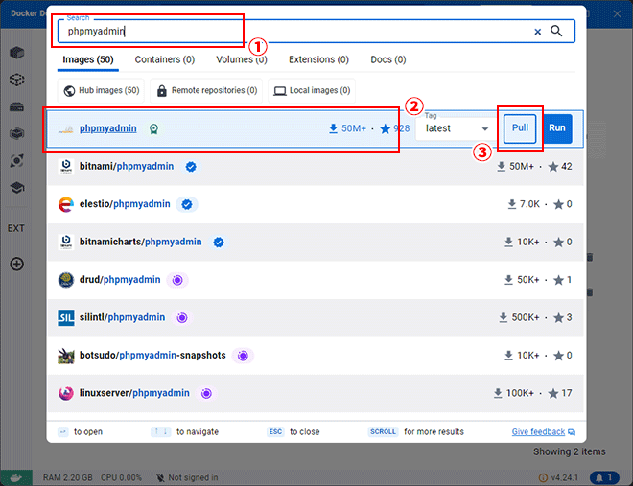
Task: Click the 100K+ downloads on linuxserver row
Action: [x=513, y=393]
